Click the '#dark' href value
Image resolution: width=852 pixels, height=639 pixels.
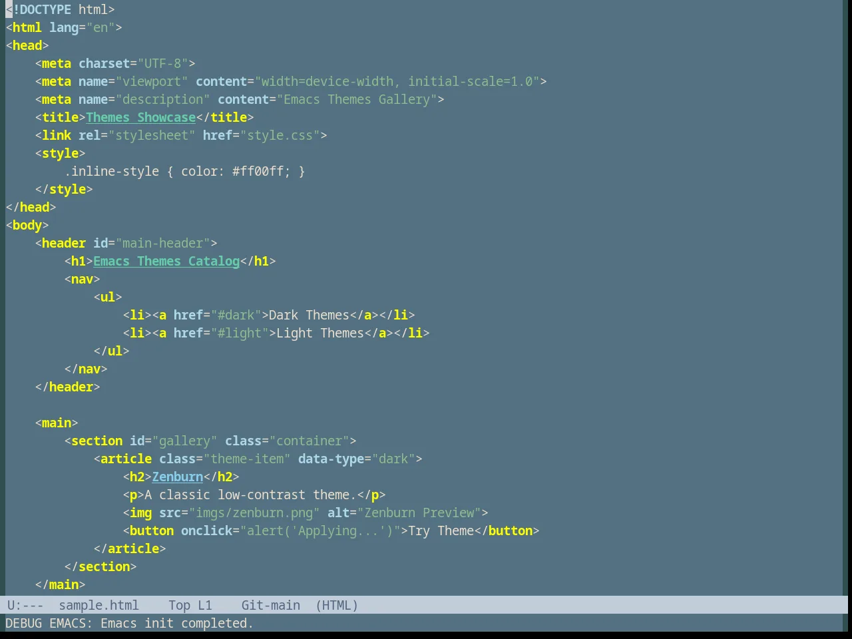(236, 315)
